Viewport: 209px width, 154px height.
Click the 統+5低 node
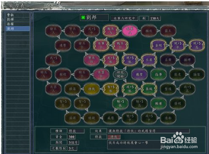[x=130, y=60]
